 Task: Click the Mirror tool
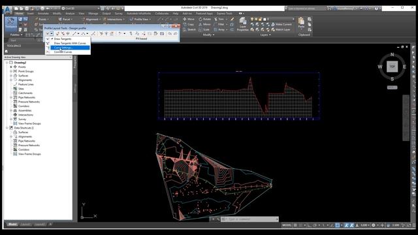pos(204,24)
